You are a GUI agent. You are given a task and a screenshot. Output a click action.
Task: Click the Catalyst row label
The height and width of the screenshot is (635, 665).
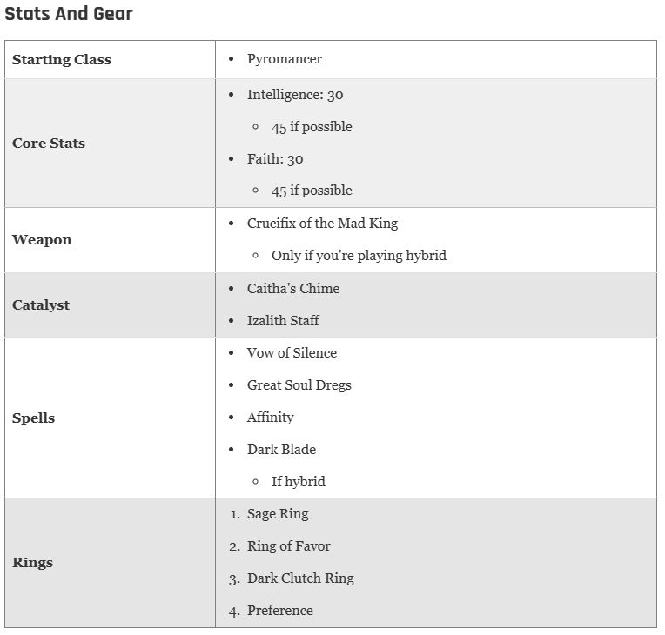coord(41,305)
